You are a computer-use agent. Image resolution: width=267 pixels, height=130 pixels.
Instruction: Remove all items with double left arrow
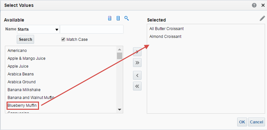(137, 86)
